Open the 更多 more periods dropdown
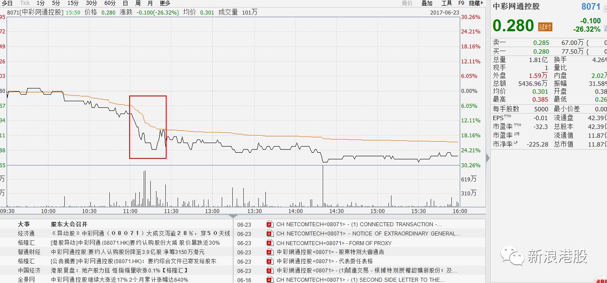This screenshot has height=283, width=607. 165,3
